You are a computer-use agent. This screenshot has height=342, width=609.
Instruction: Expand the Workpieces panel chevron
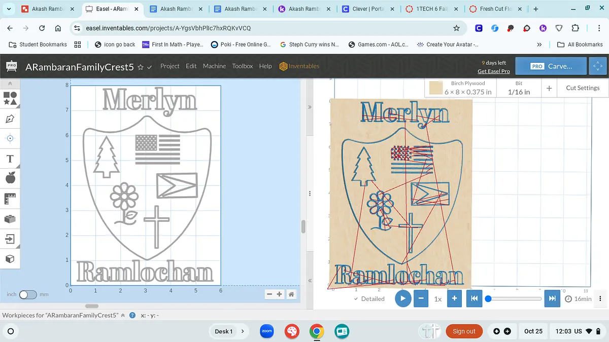(x=123, y=315)
